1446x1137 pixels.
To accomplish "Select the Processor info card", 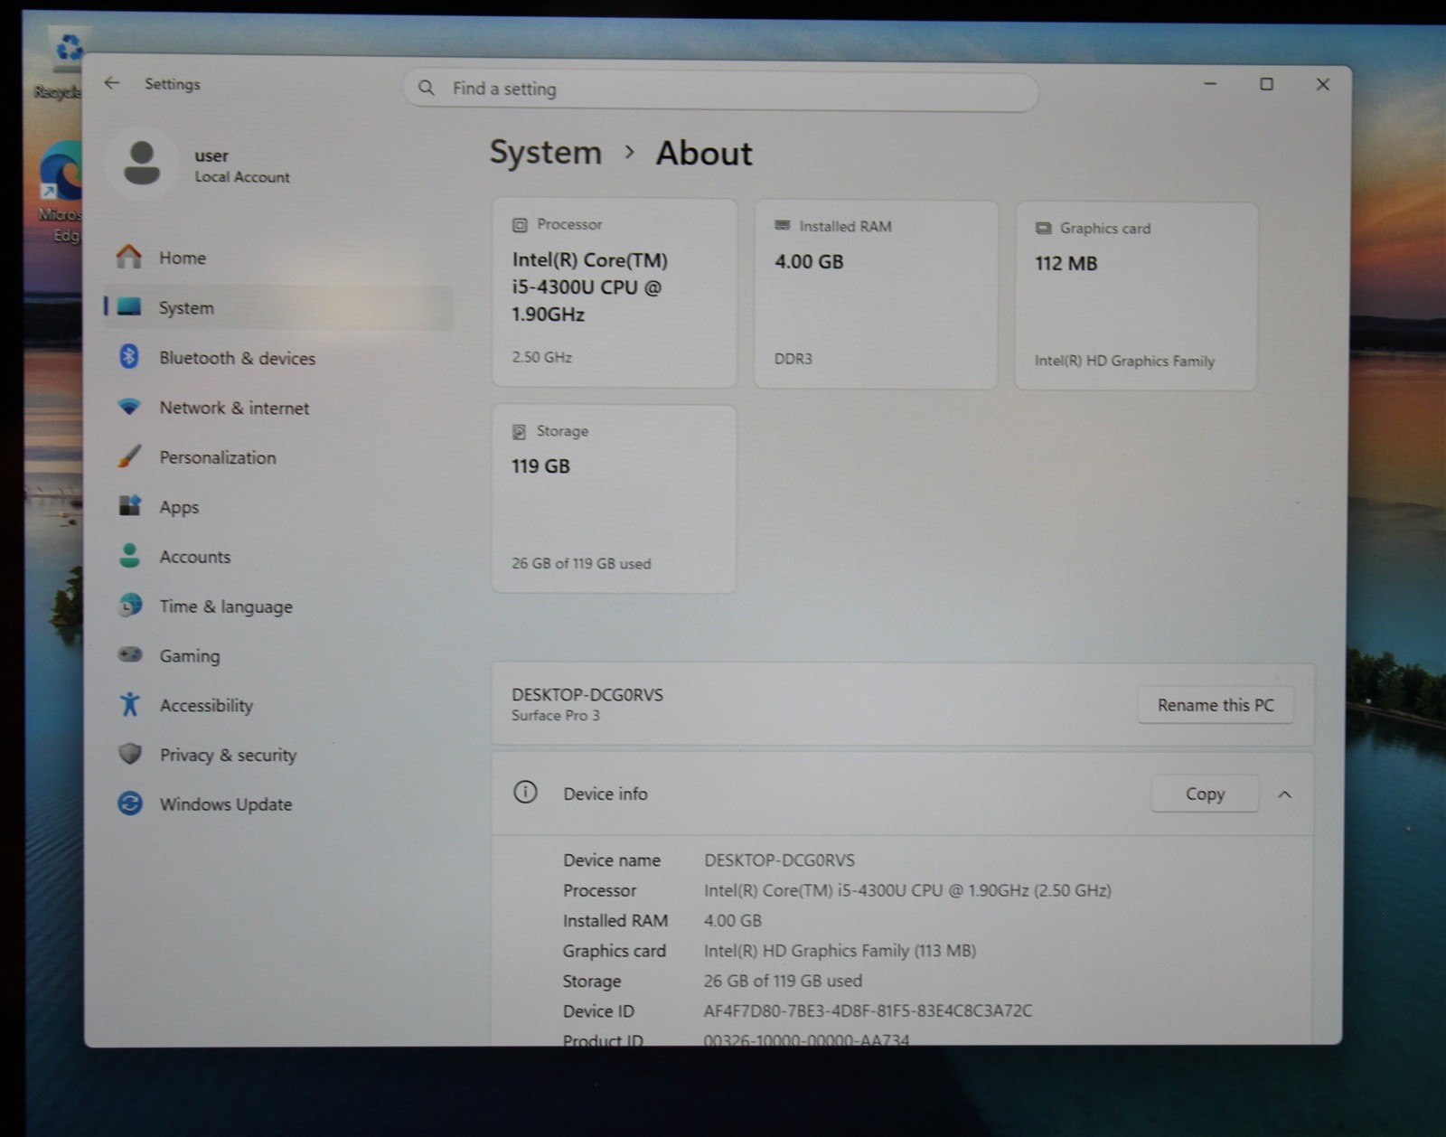I will (x=615, y=293).
